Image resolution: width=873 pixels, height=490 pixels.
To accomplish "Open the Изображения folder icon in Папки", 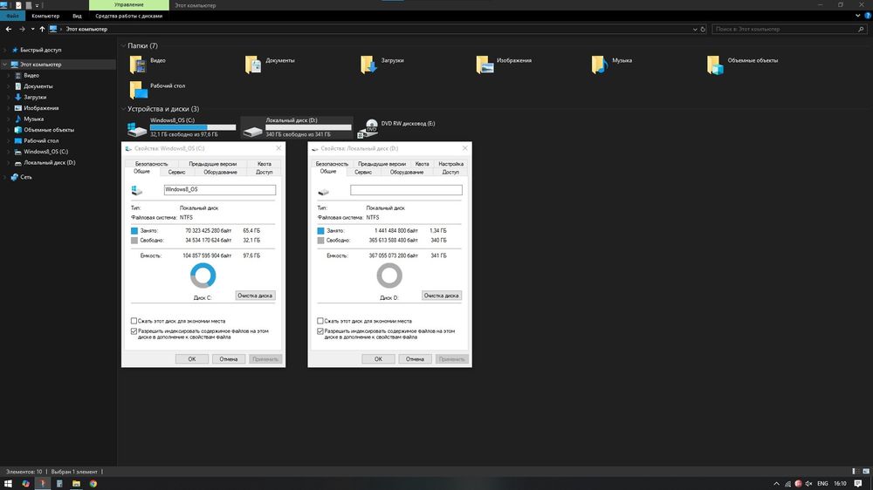I will coord(485,65).
